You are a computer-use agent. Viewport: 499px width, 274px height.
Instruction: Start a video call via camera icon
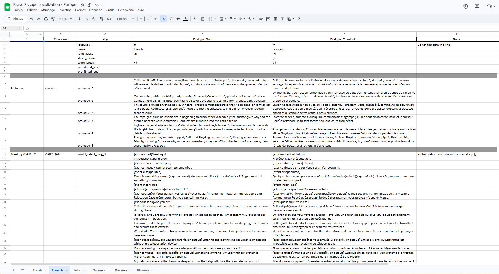tap(489, 6)
